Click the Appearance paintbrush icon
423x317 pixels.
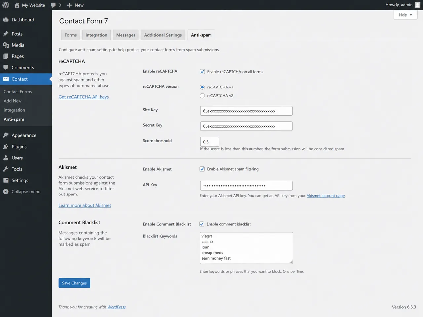(x=6, y=135)
